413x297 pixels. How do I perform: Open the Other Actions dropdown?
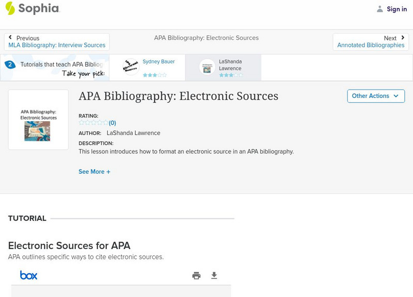coord(375,96)
